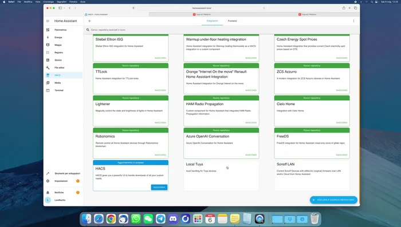Open the Safari File menu
The width and height of the screenshot is (401, 227).
tap(19, 2)
